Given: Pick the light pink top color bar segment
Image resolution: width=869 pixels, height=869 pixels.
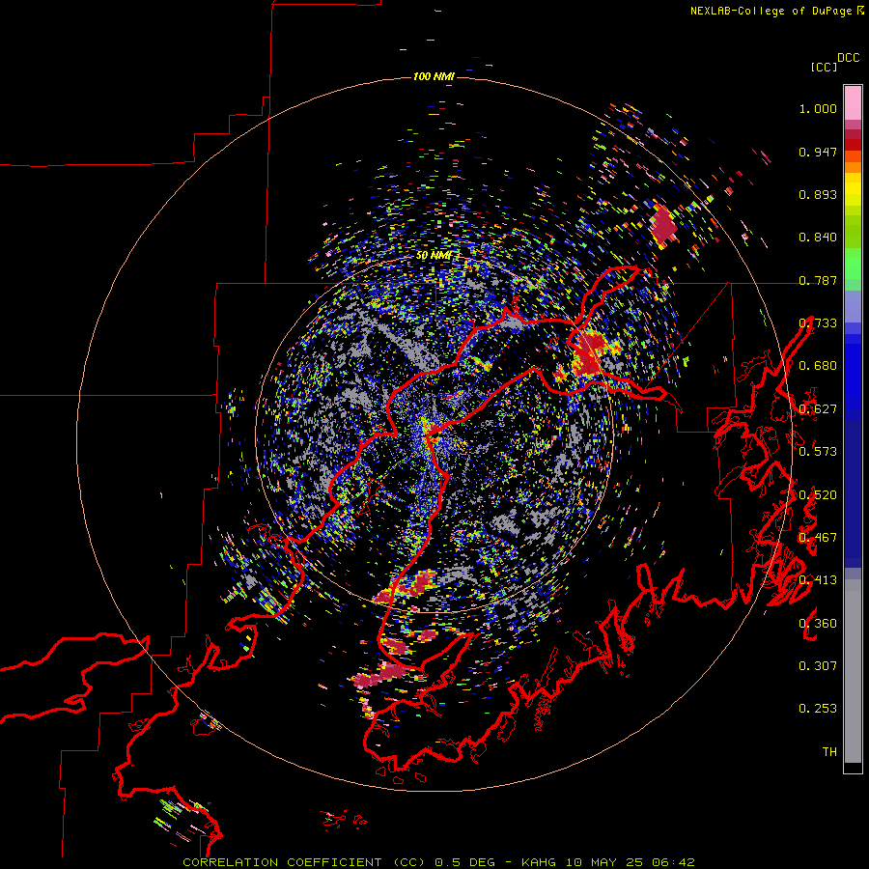Looking at the screenshot, I should click(853, 103).
